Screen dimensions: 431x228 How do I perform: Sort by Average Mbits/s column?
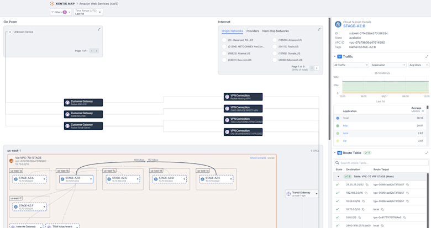(418, 110)
